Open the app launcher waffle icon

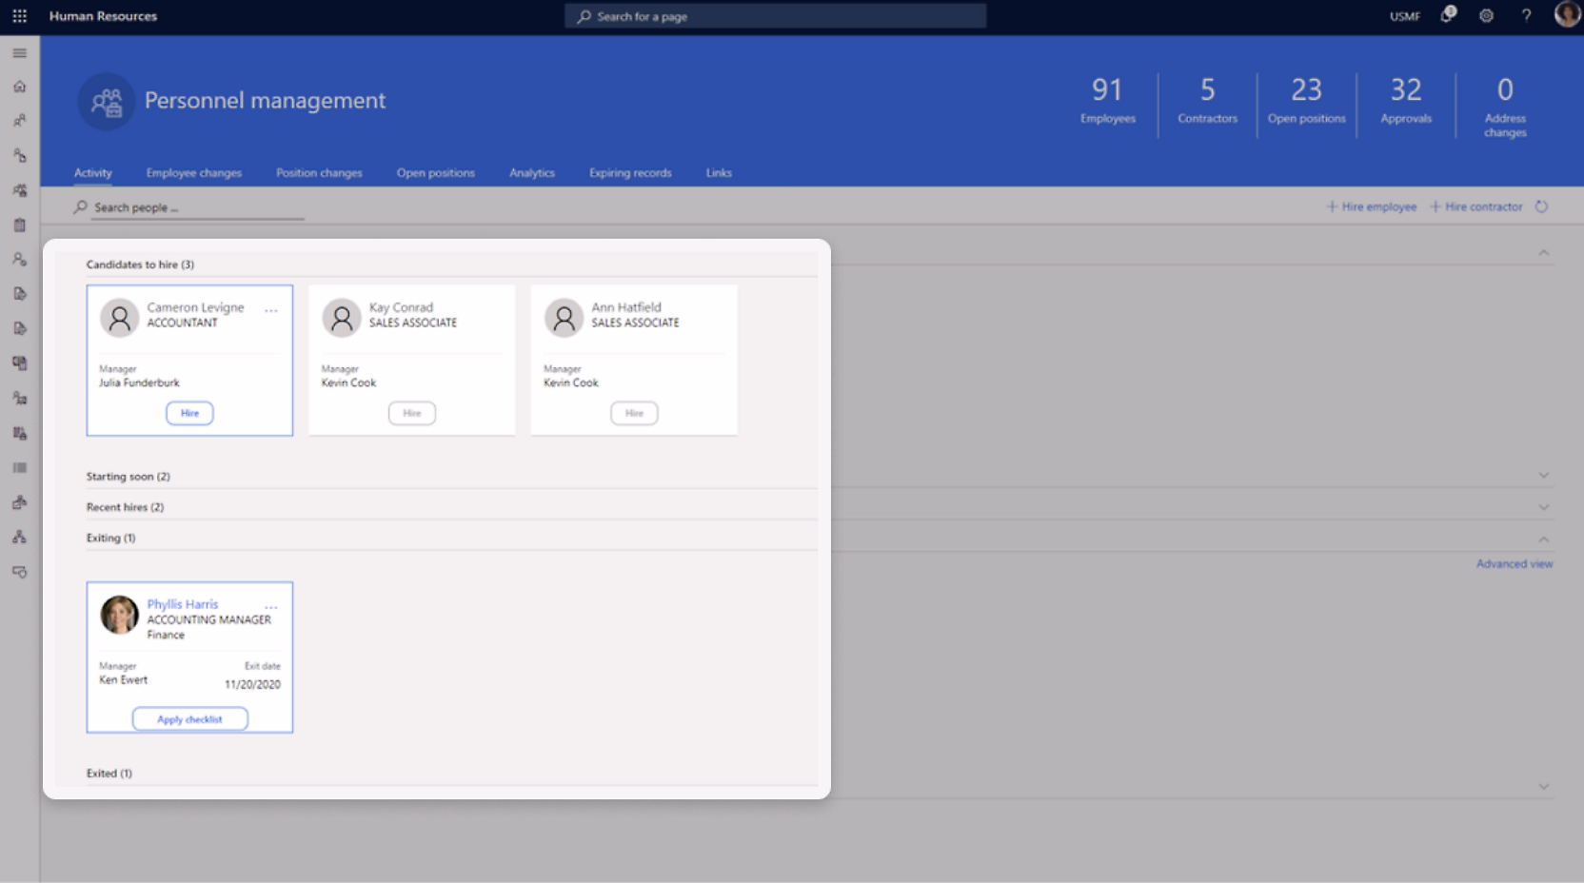coord(19,16)
